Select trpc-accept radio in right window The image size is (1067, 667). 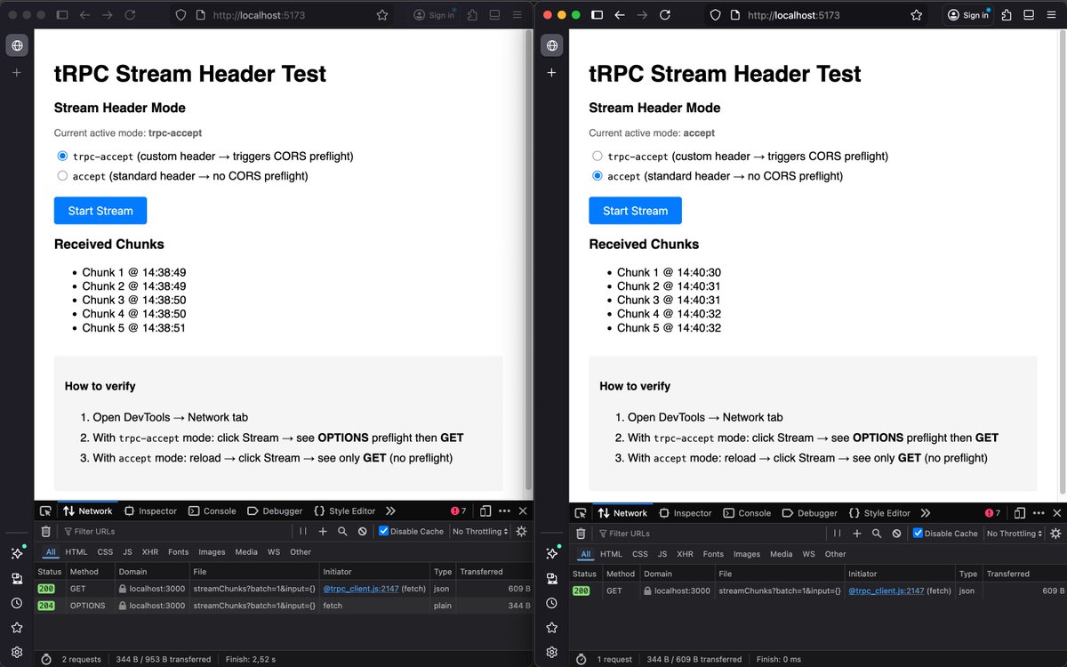598,156
